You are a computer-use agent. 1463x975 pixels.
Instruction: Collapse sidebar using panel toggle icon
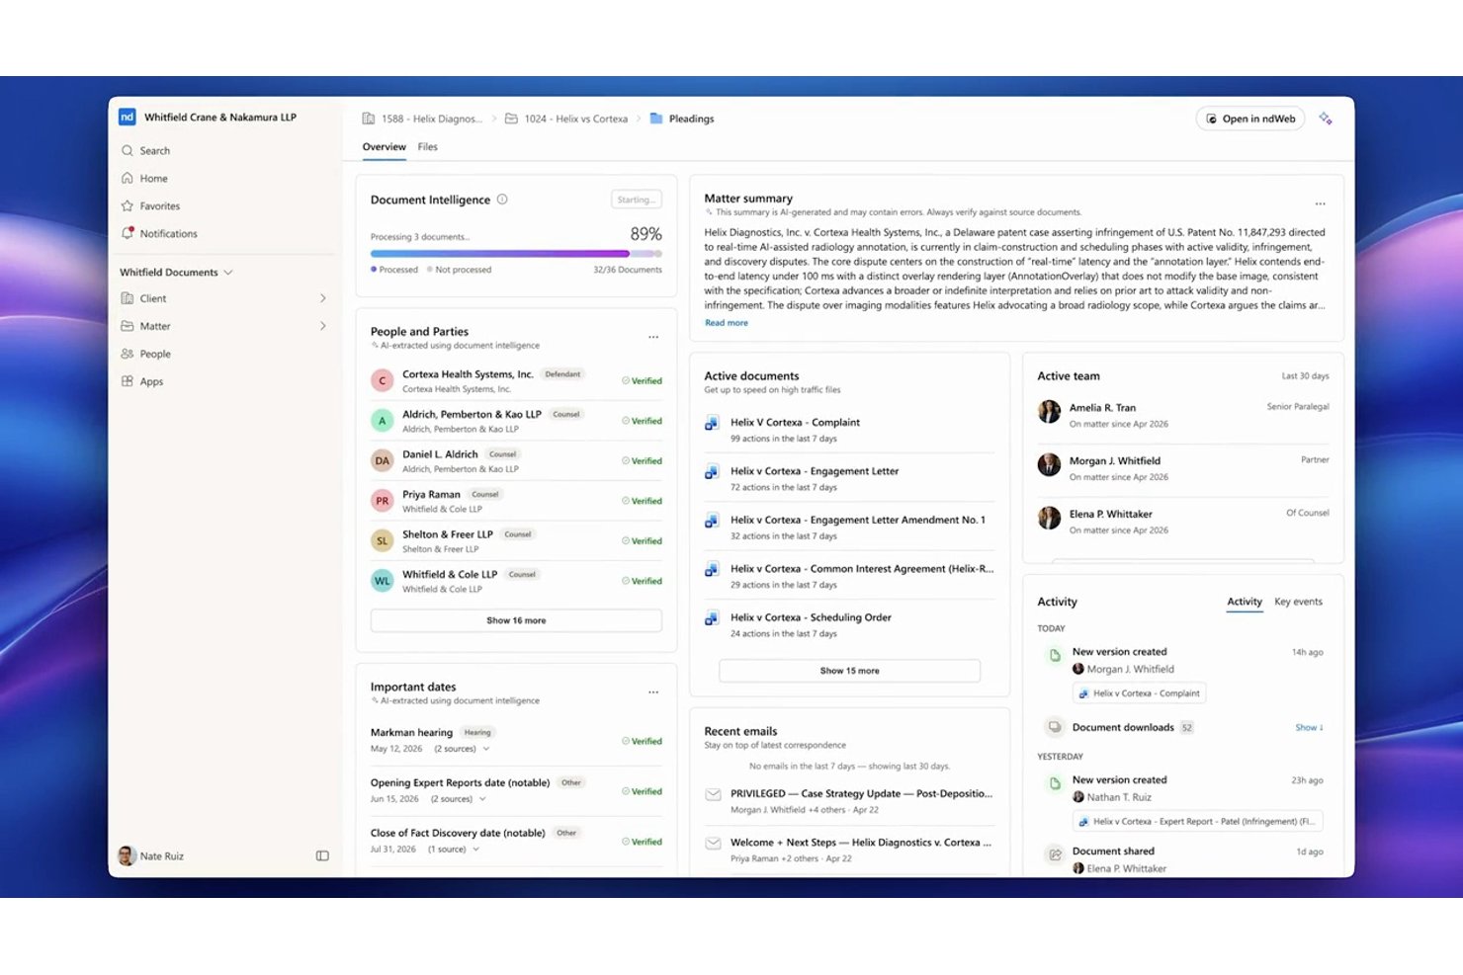coord(322,855)
